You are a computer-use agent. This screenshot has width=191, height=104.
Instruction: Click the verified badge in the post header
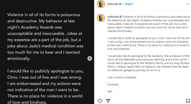tap(123, 4)
